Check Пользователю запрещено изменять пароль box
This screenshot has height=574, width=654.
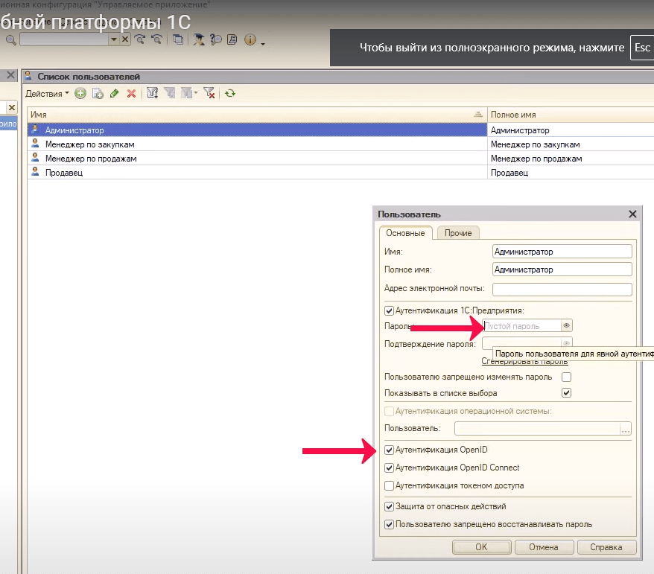(x=566, y=377)
